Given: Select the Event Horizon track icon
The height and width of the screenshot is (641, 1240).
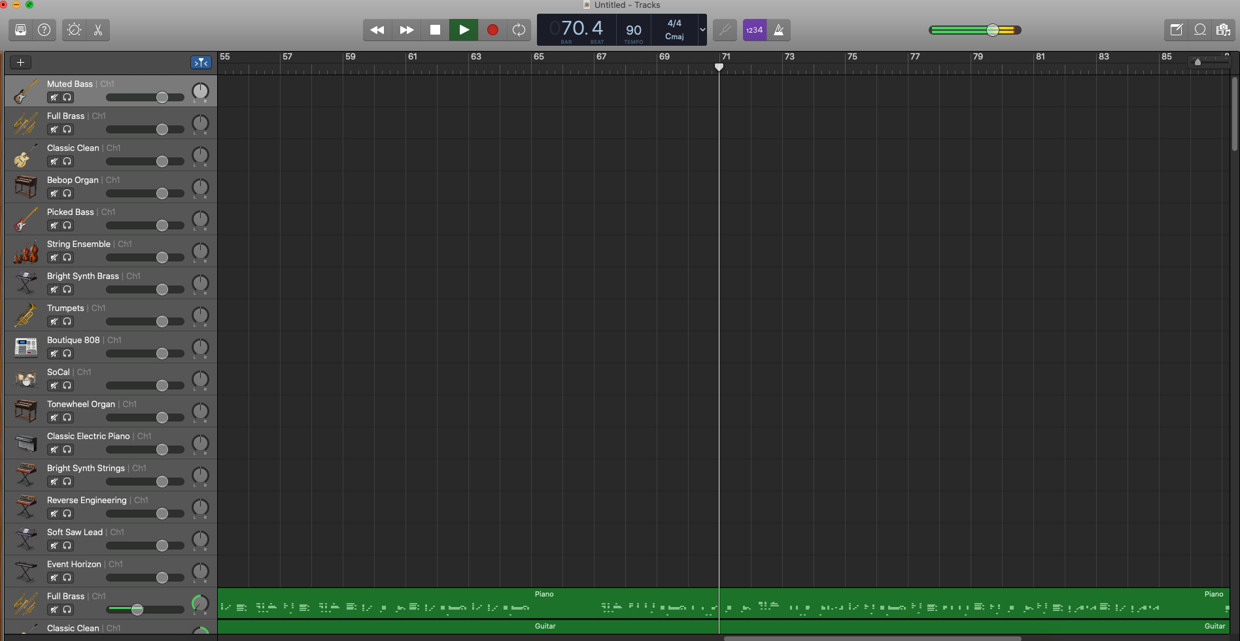Looking at the screenshot, I should (x=26, y=572).
